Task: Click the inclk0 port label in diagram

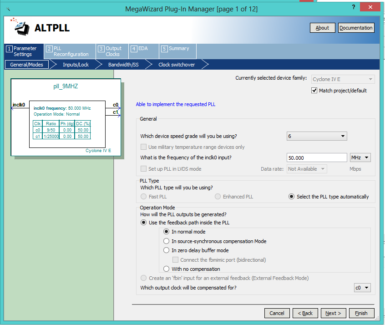Action: coord(19,105)
